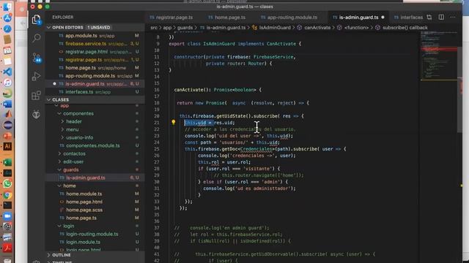
Task: Select is-admin.guard.ts under guards folder
Action: (95, 178)
